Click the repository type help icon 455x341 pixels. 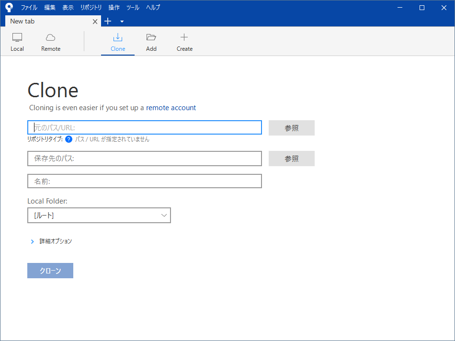point(68,139)
